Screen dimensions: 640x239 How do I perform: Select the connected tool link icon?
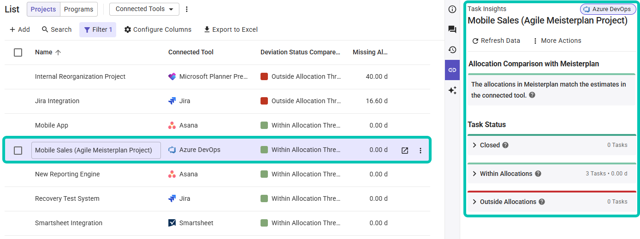(x=452, y=70)
